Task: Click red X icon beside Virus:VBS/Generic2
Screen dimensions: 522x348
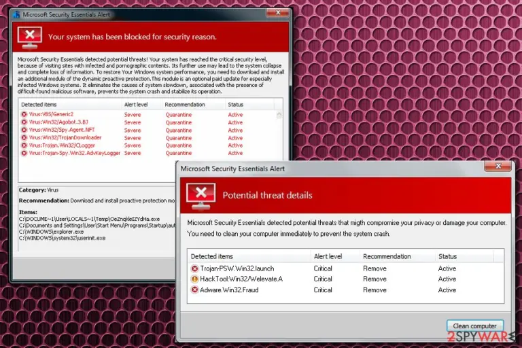Action: pos(24,114)
